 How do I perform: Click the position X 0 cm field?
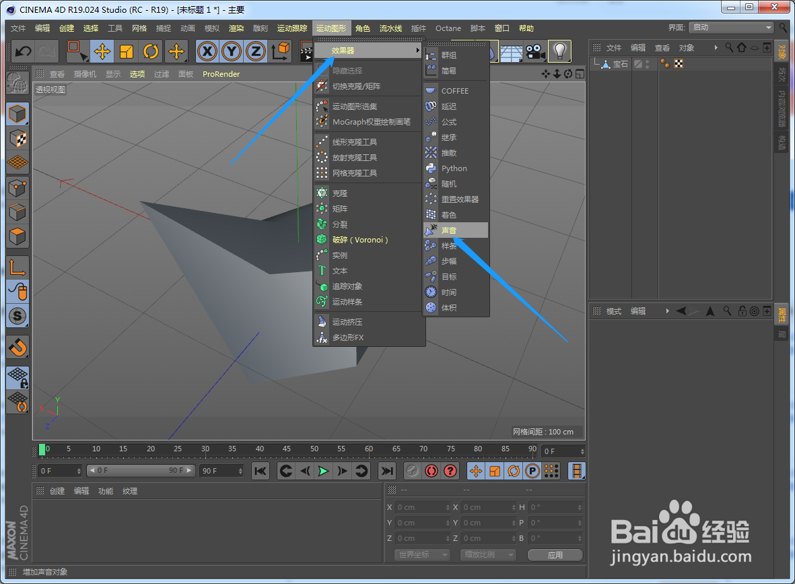[422, 507]
